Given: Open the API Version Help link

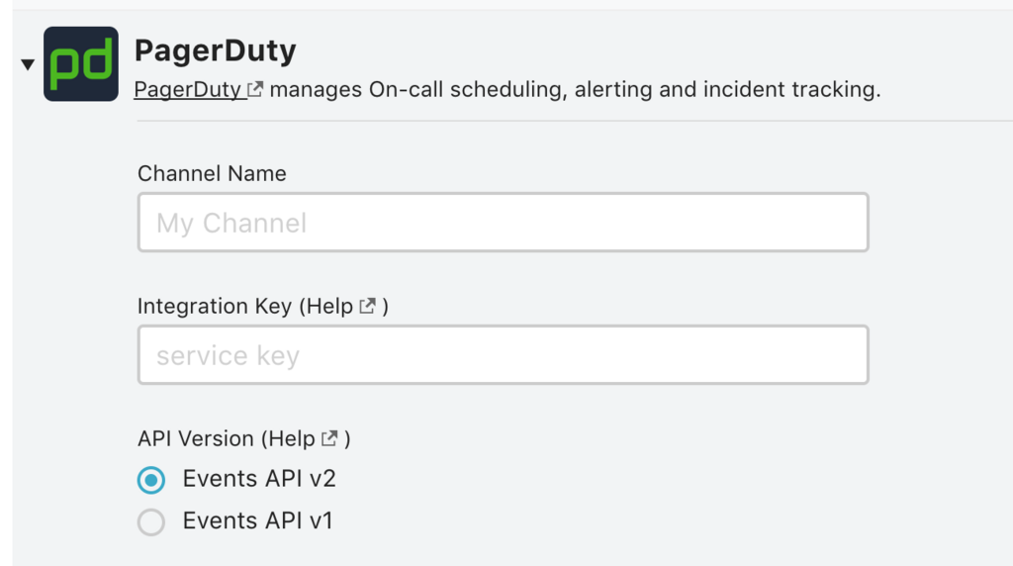Looking at the screenshot, I should pyautogui.click(x=291, y=438).
